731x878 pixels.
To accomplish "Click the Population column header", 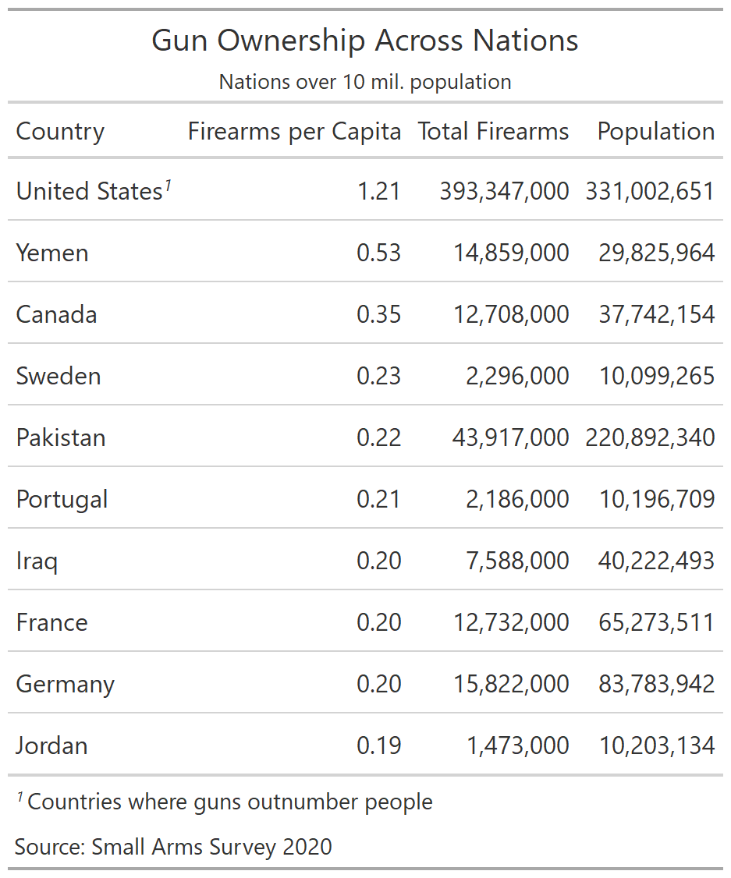I will pyautogui.click(x=656, y=132).
